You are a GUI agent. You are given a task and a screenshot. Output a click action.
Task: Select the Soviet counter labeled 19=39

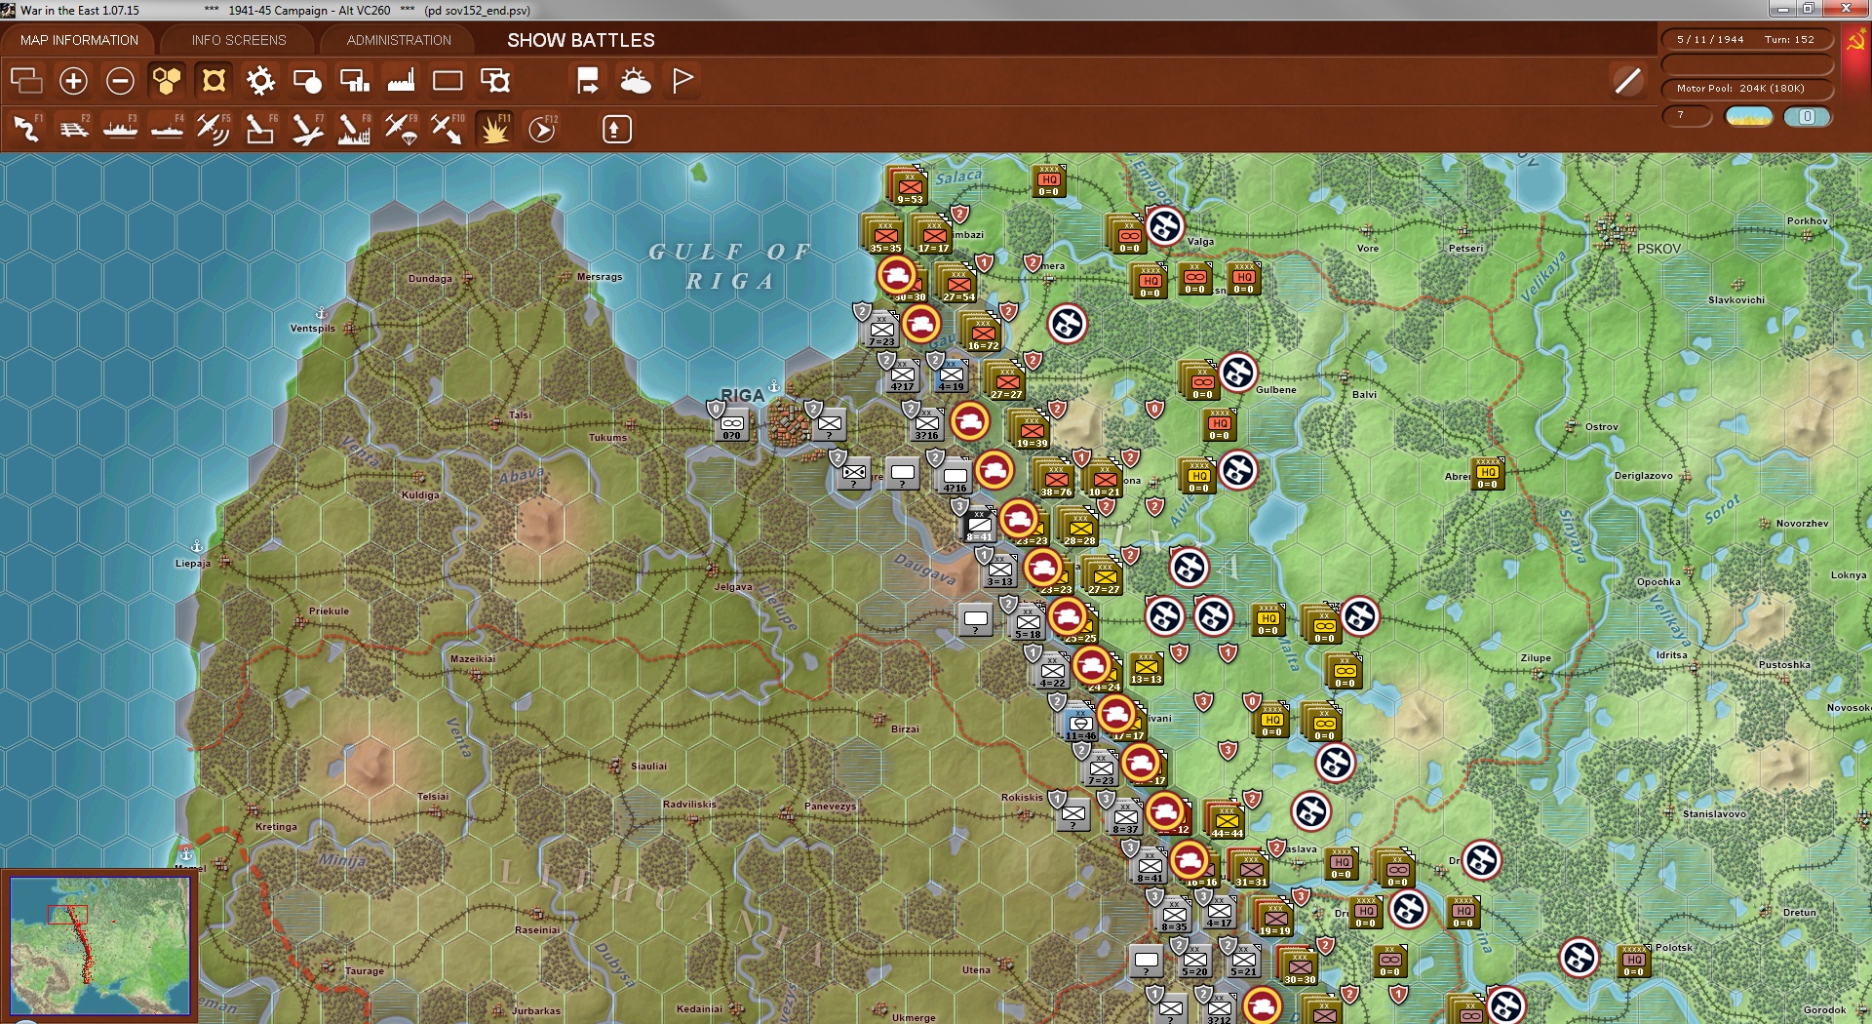(1032, 430)
